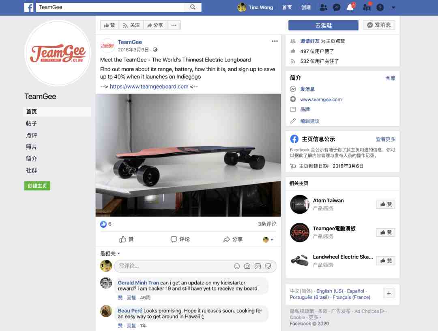This screenshot has width=438, height=331.
Task: Click the search magnifier button
Action: pos(193,7)
